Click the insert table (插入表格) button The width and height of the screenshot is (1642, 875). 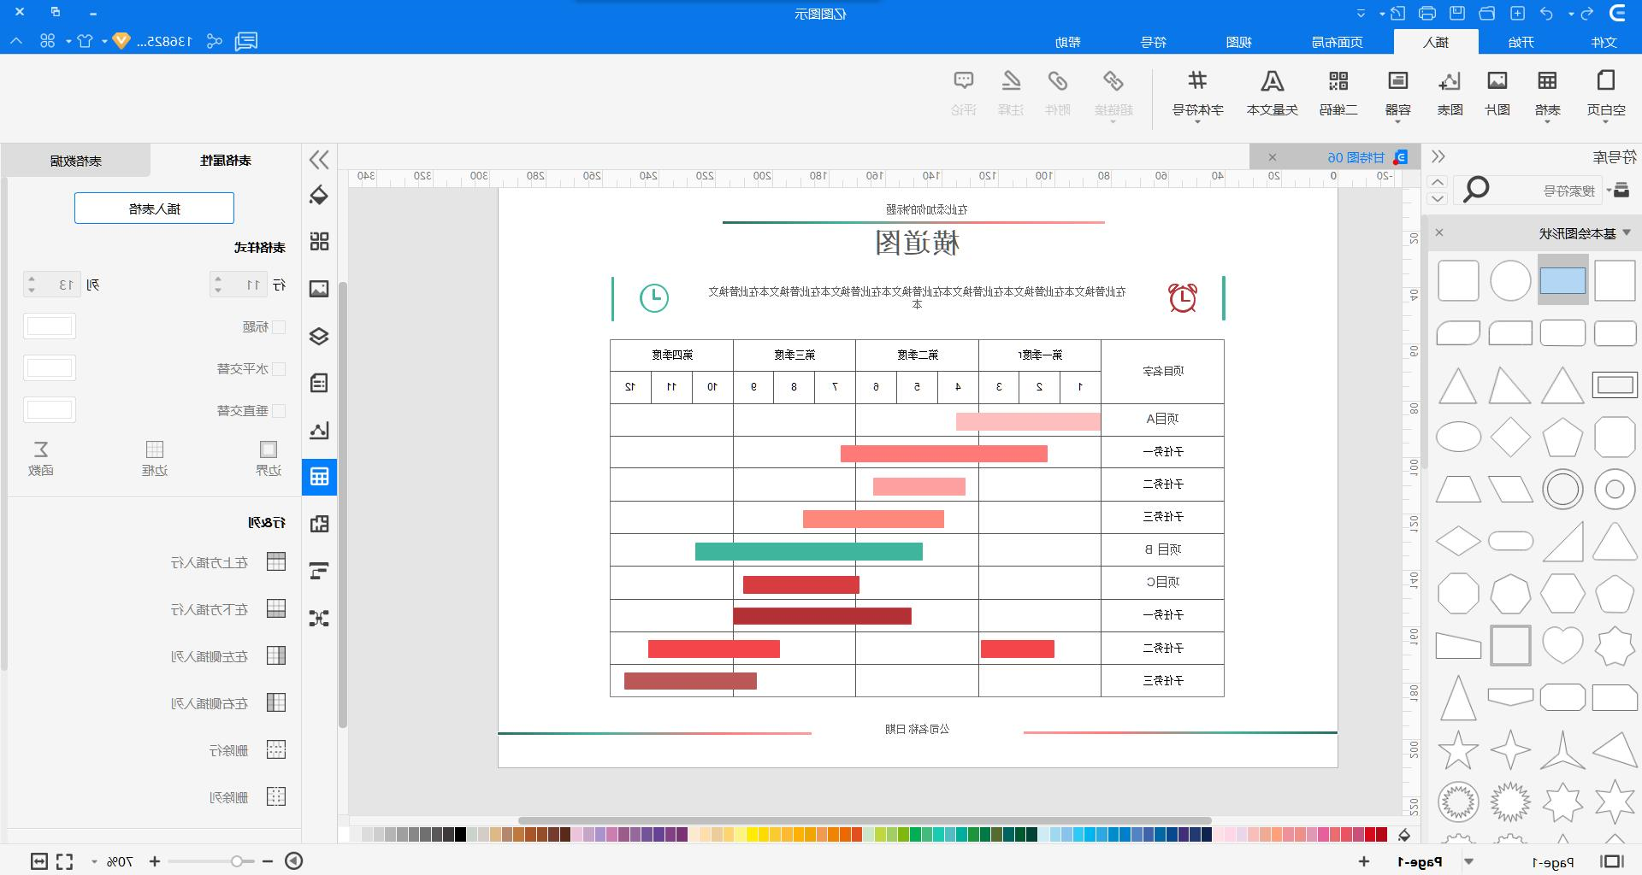tap(154, 208)
